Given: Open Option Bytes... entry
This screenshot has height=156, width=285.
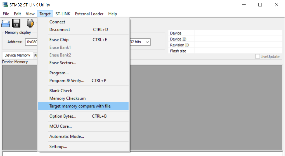Looking at the screenshot, I should [84, 116].
